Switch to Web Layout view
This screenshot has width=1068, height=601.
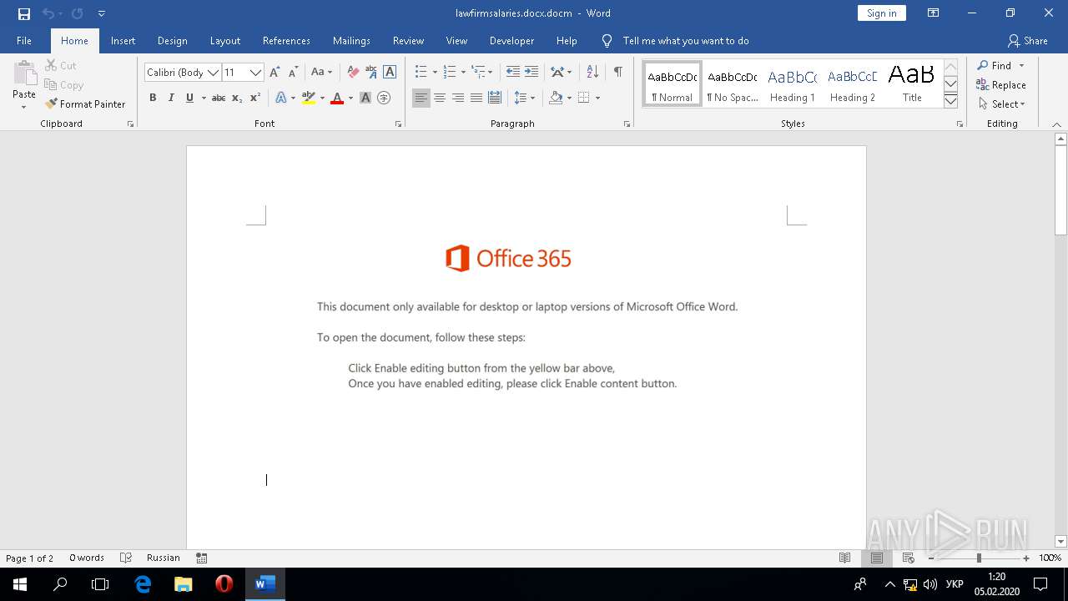click(909, 558)
